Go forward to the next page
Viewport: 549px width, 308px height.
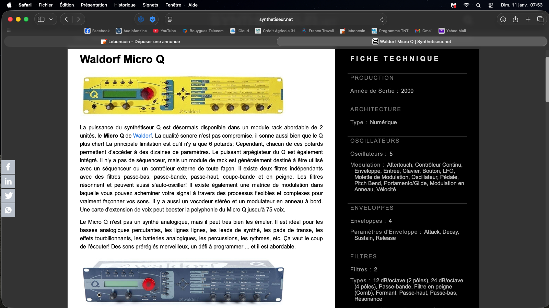click(79, 19)
